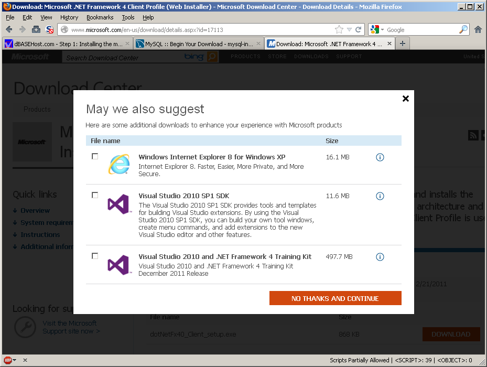Click the Search Download Center field
Screen dimensions: 487x367
tap(123, 58)
